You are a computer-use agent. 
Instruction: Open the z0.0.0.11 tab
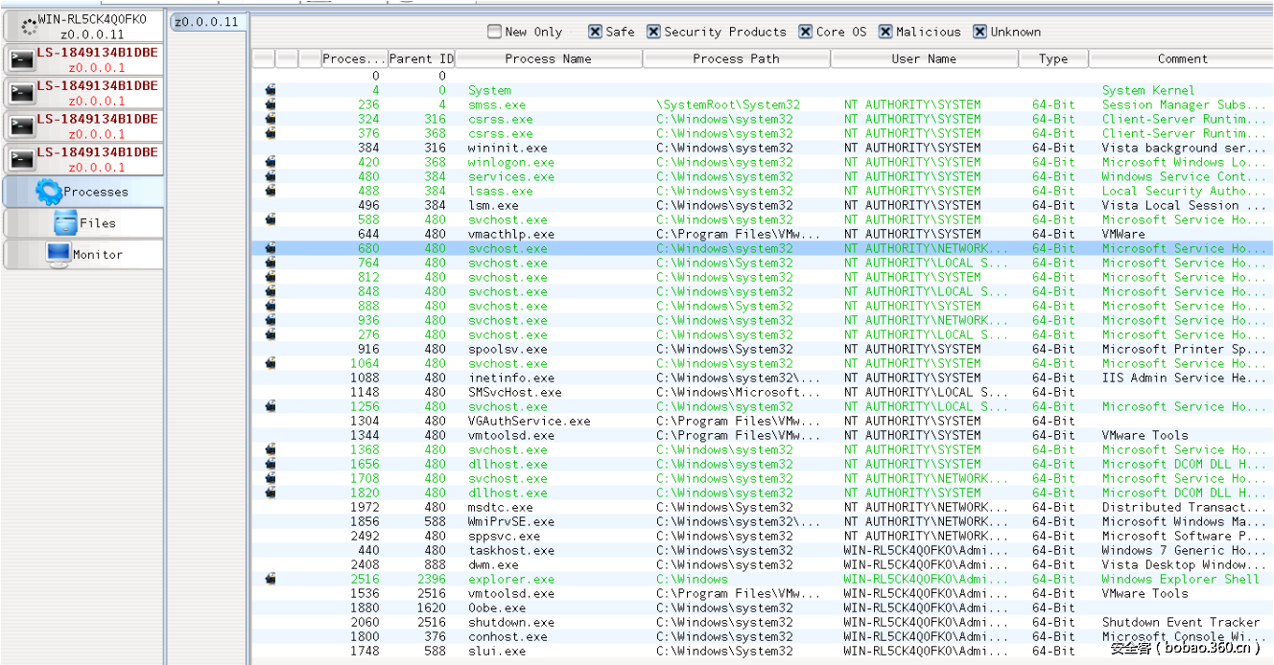pyautogui.click(x=206, y=22)
